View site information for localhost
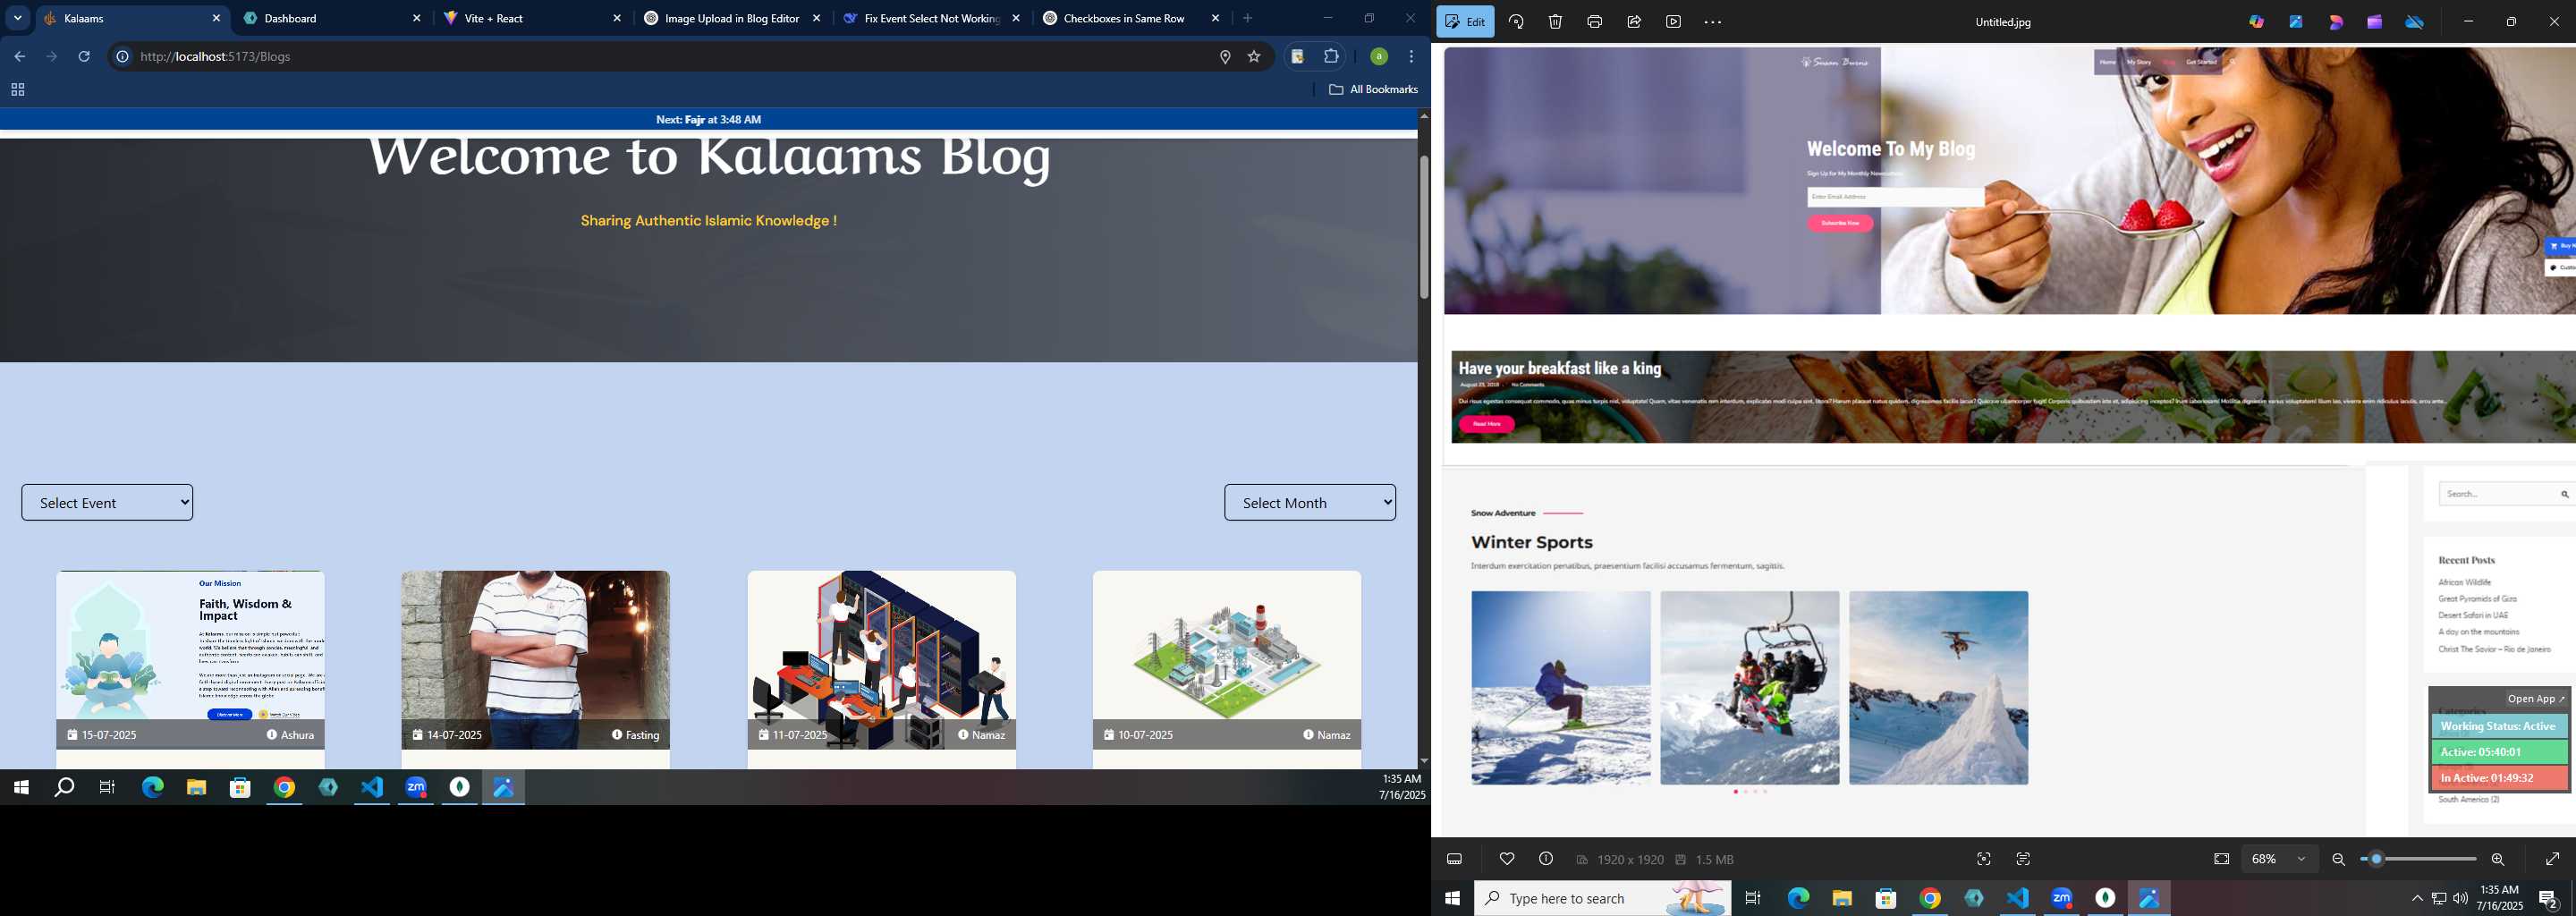This screenshot has height=916, width=2576. (122, 56)
